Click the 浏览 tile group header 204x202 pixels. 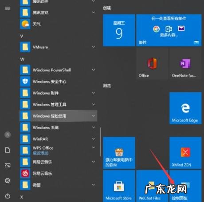[107, 86]
